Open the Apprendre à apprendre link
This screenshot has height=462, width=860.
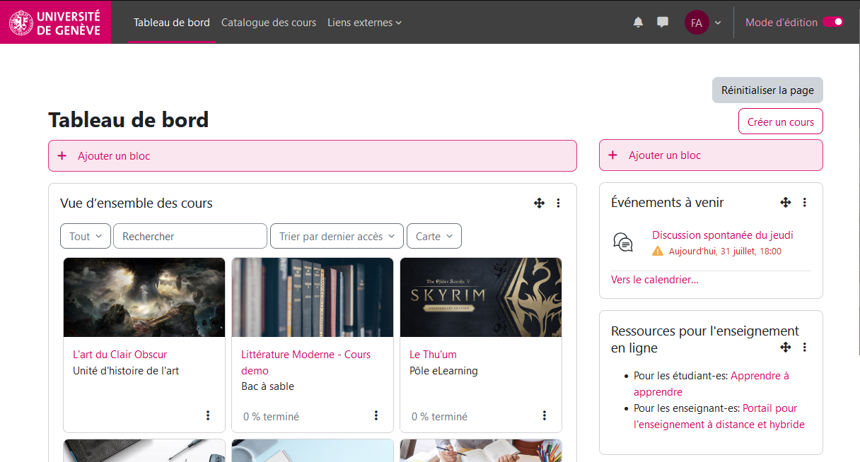click(x=711, y=384)
